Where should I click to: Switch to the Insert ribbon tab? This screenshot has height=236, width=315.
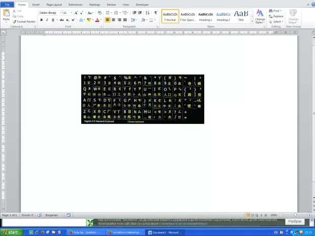(36, 5)
